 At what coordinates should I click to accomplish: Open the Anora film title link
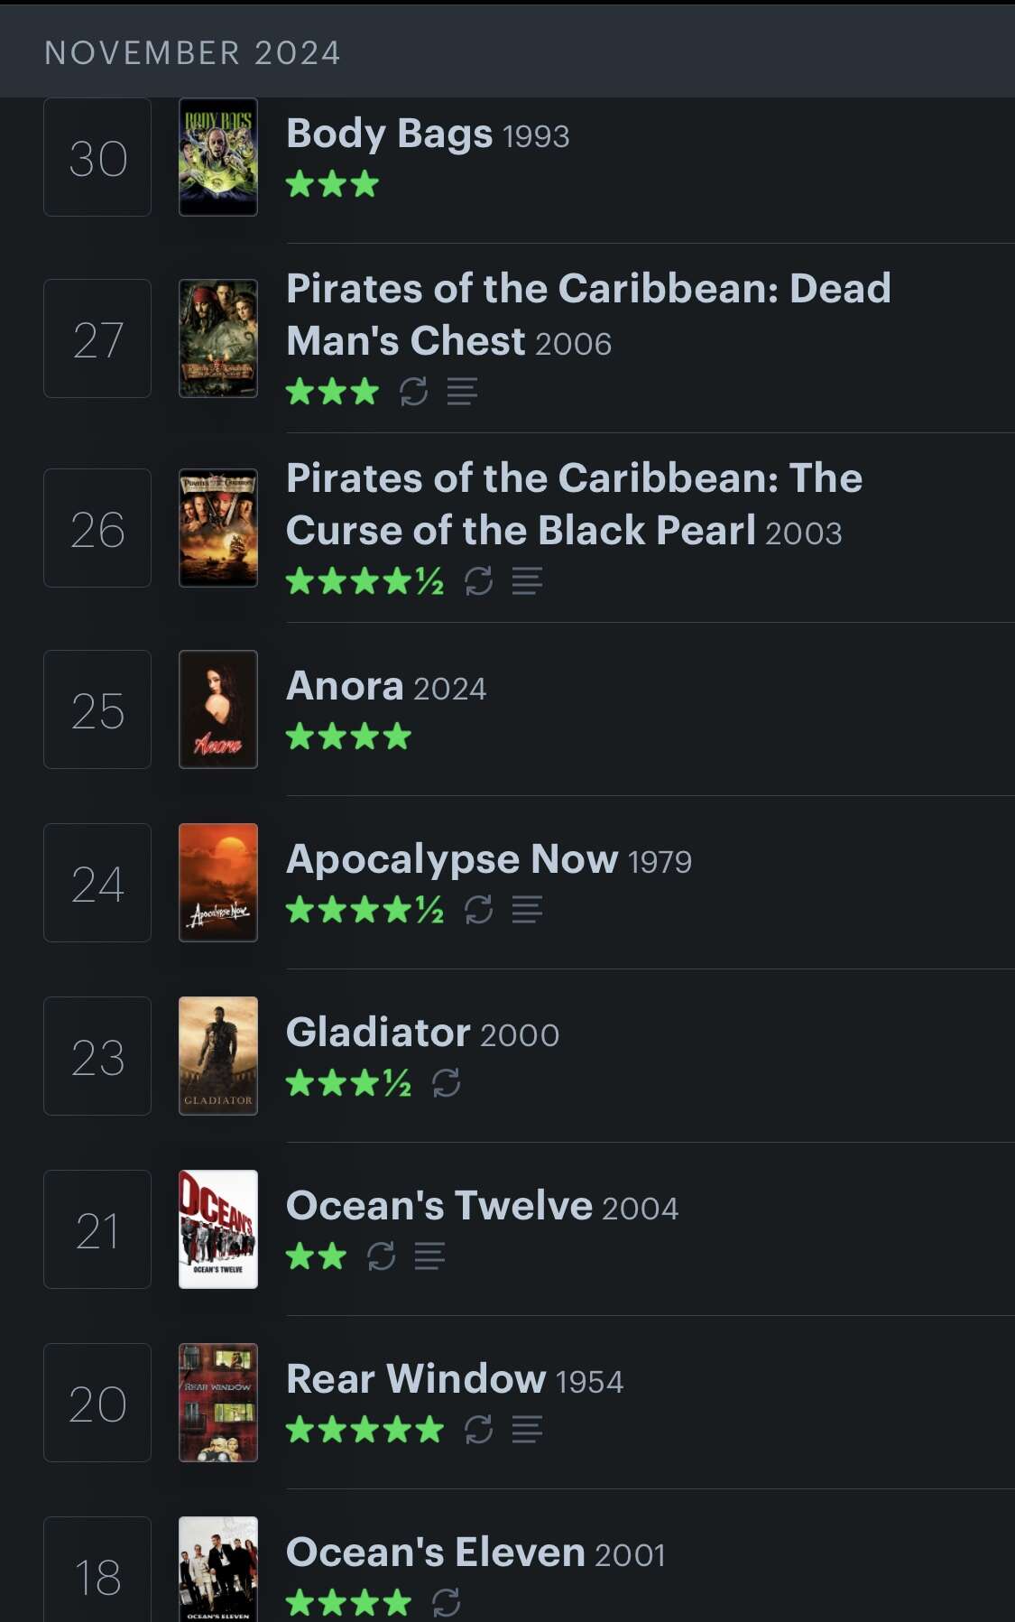point(345,687)
